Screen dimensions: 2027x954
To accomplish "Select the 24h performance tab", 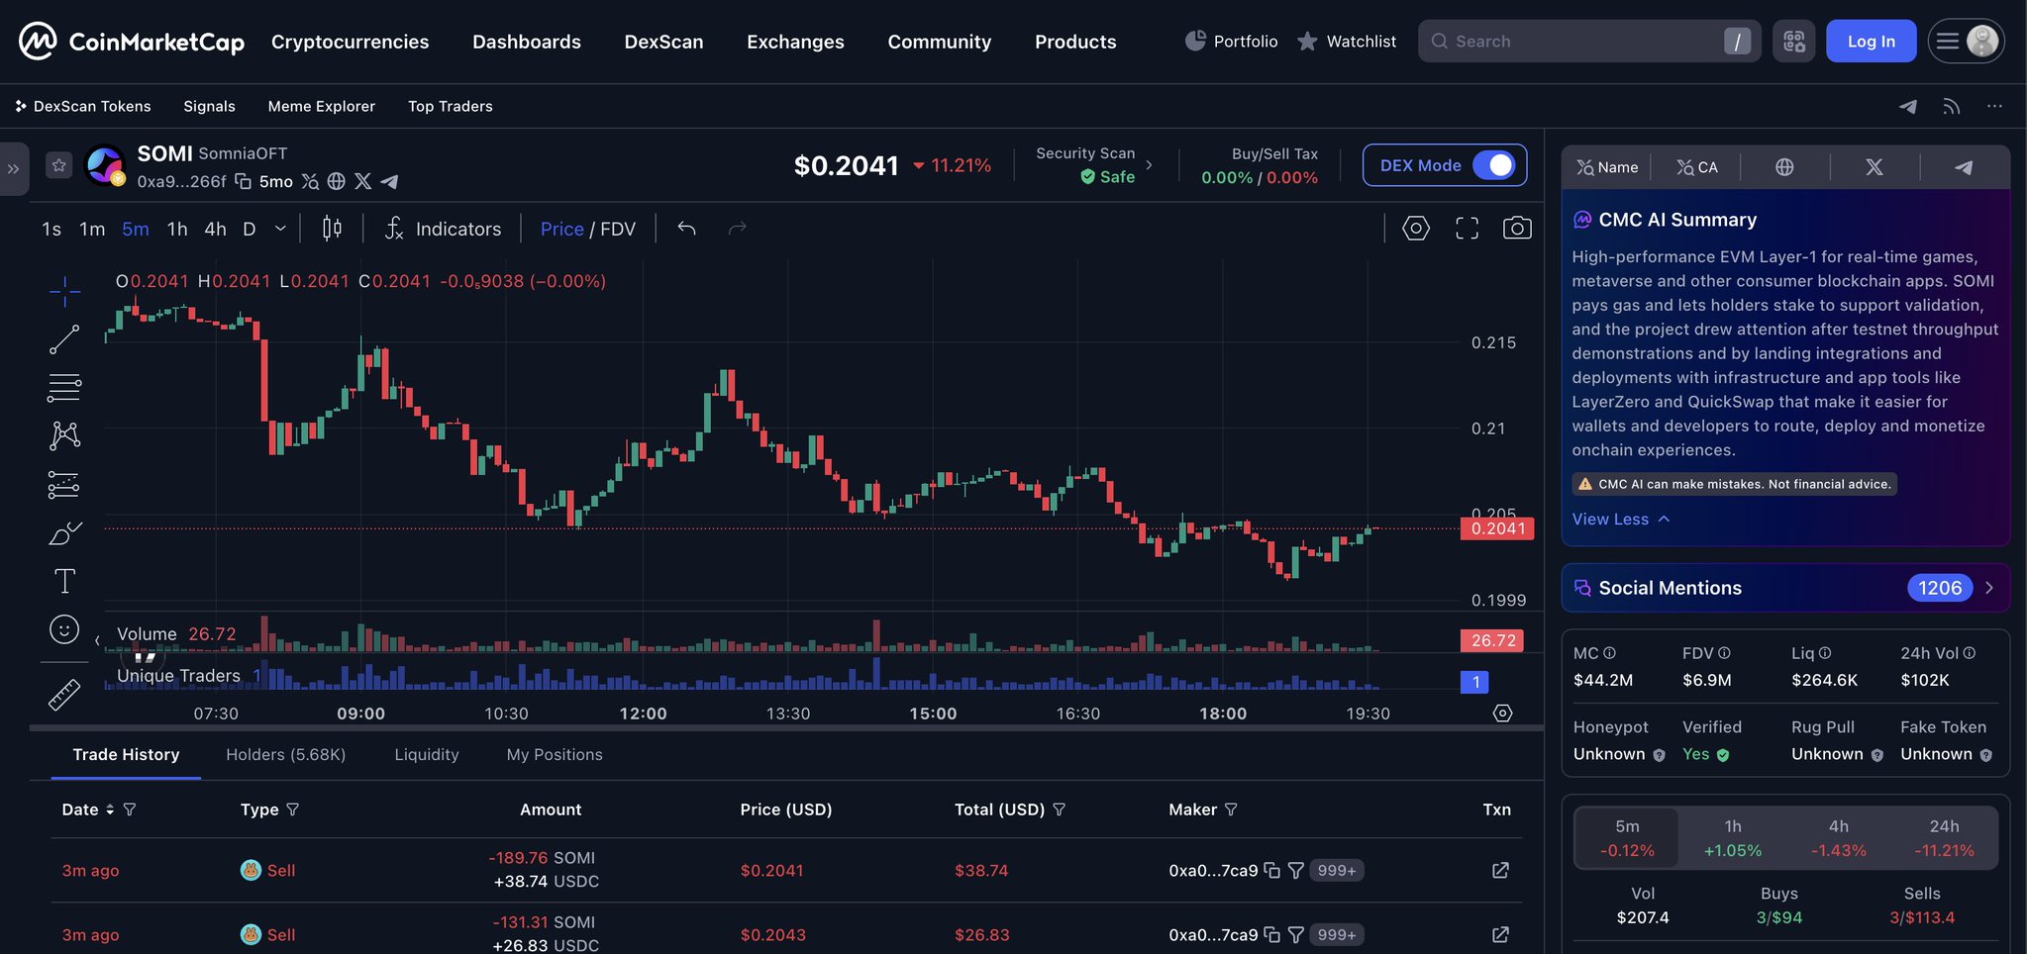I will [1944, 838].
